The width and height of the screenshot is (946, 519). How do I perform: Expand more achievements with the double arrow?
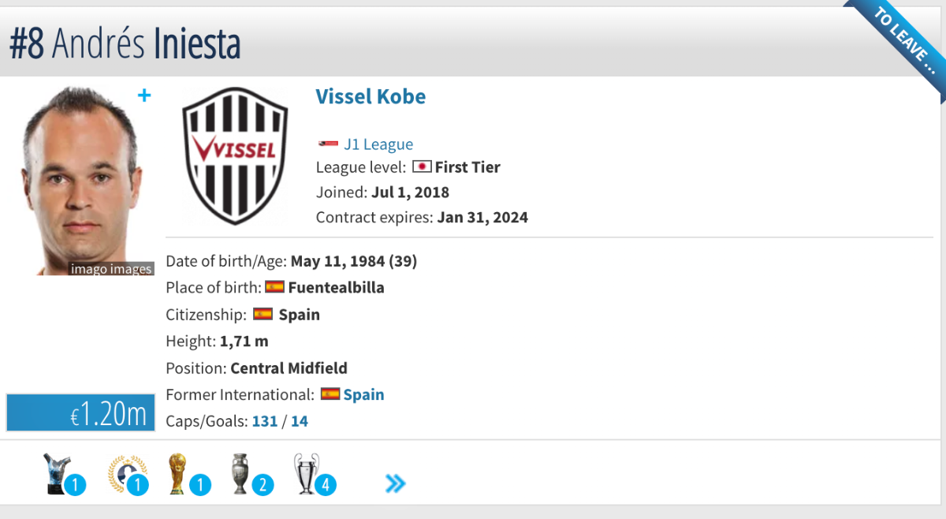click(396, 483)
